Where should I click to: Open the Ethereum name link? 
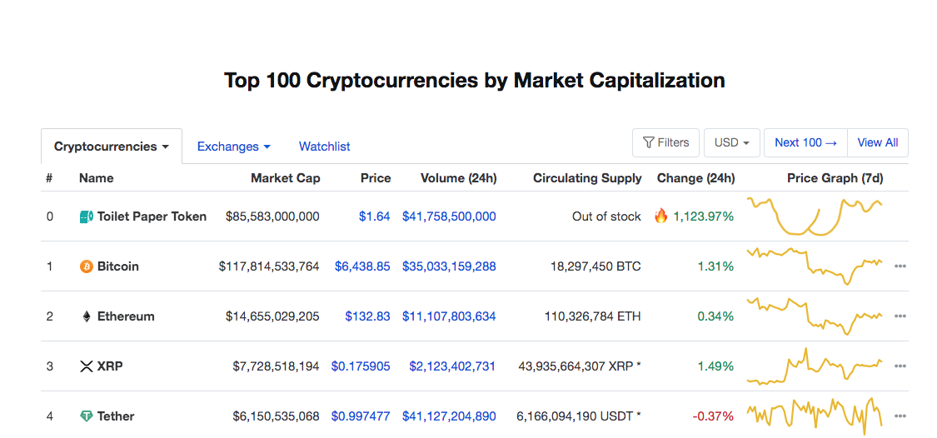point(126,316)
